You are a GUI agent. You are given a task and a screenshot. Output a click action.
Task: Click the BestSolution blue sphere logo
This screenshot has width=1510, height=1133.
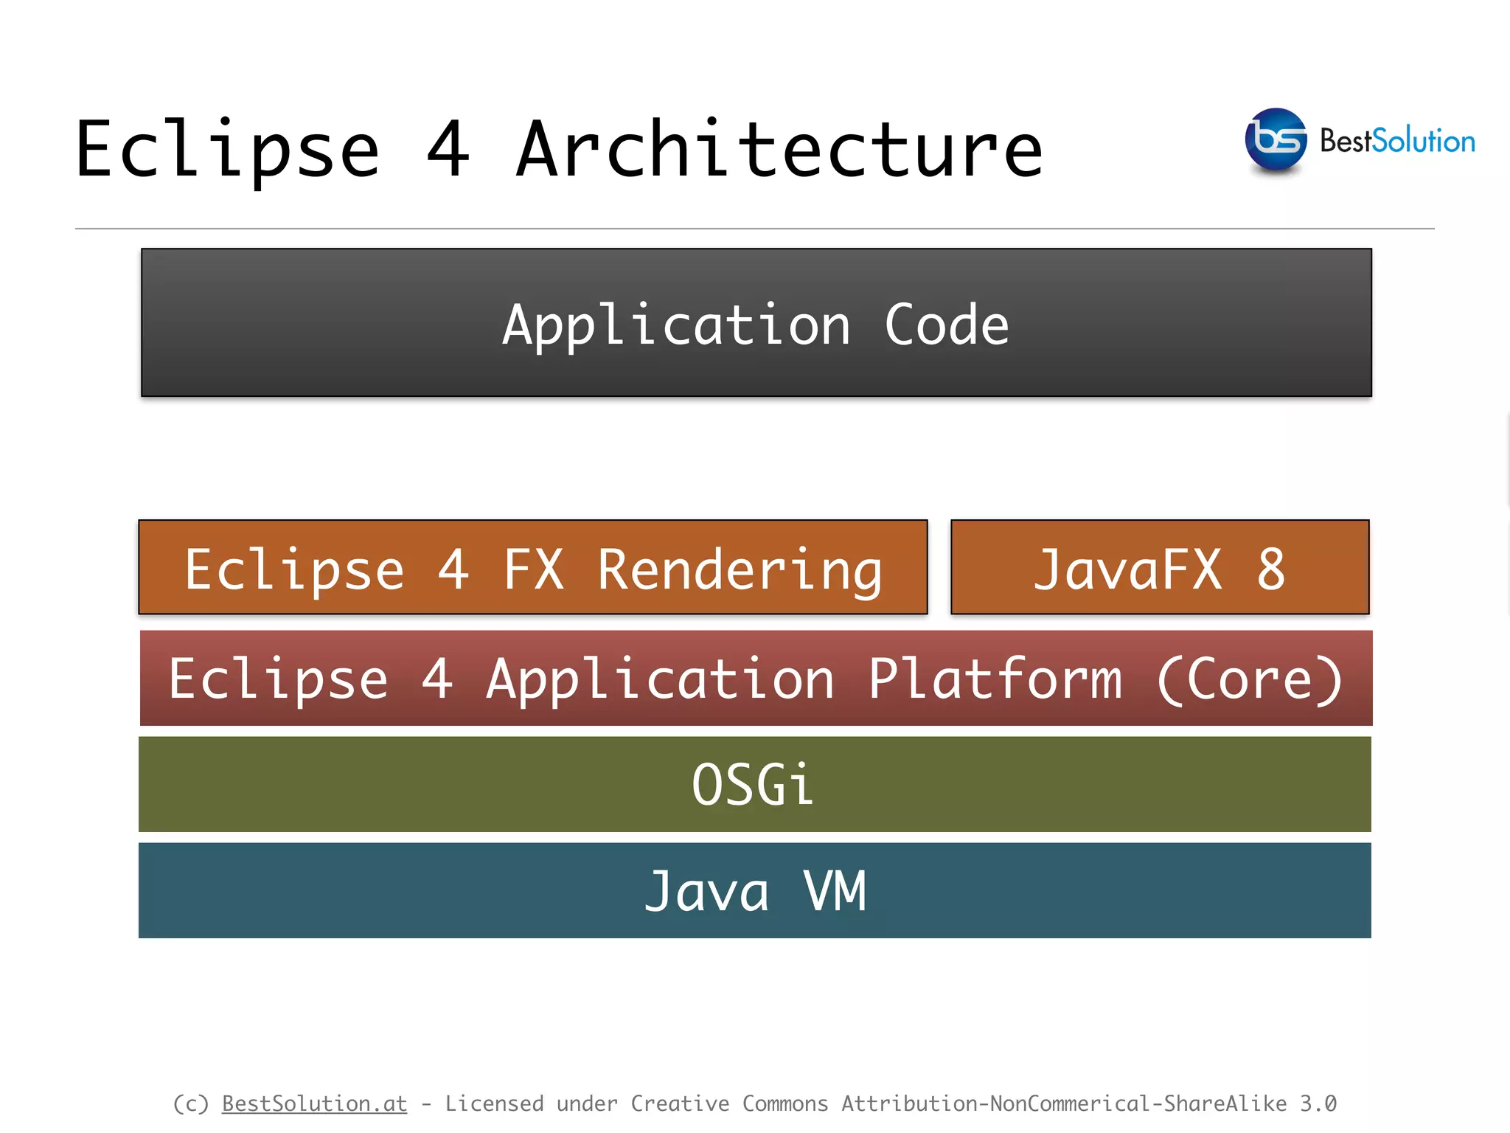(x=1275, y=139)
